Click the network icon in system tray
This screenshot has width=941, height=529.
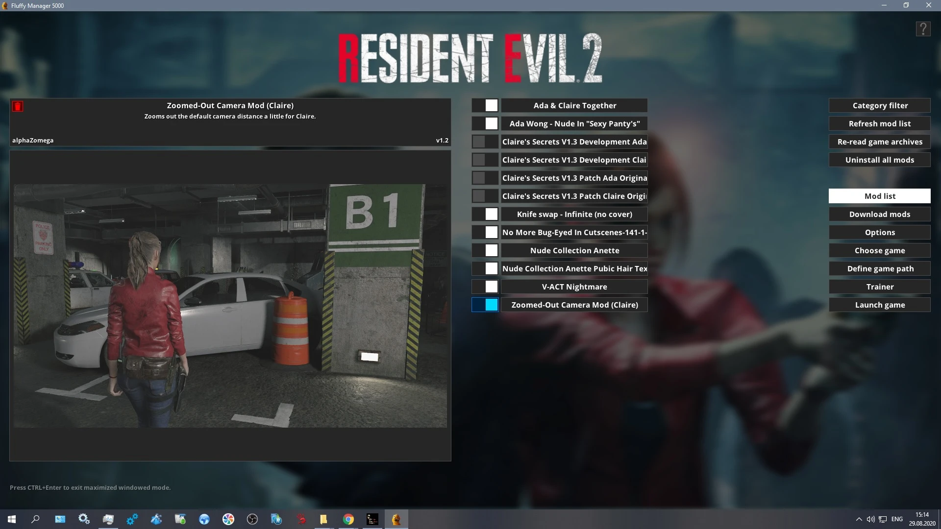tap(883, 519)
